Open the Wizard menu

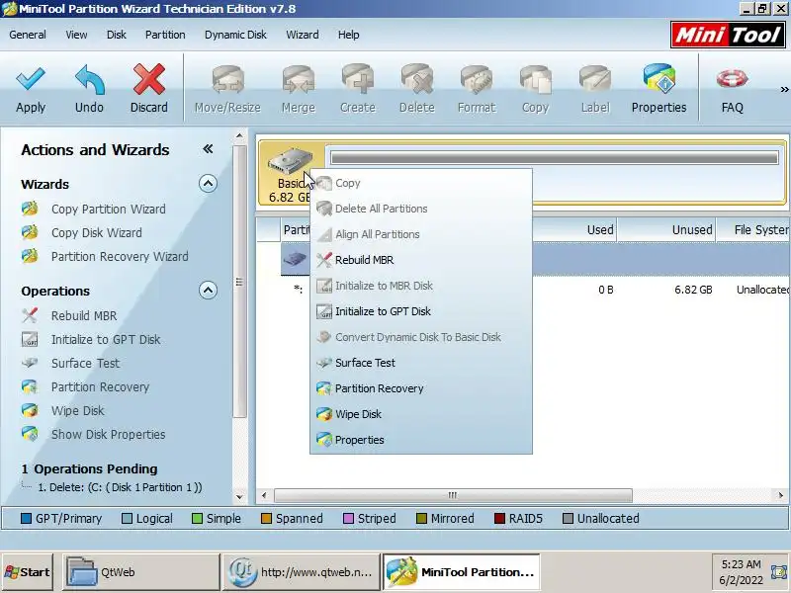click(303, 35)
